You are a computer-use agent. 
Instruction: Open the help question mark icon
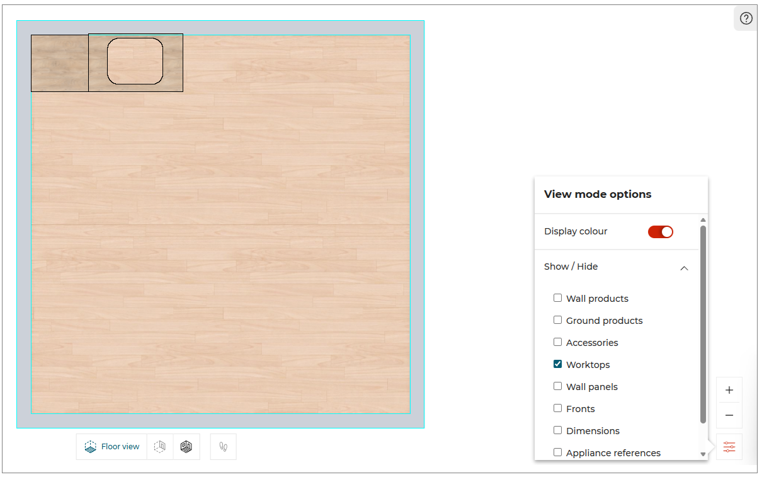[x=746, y=18]
